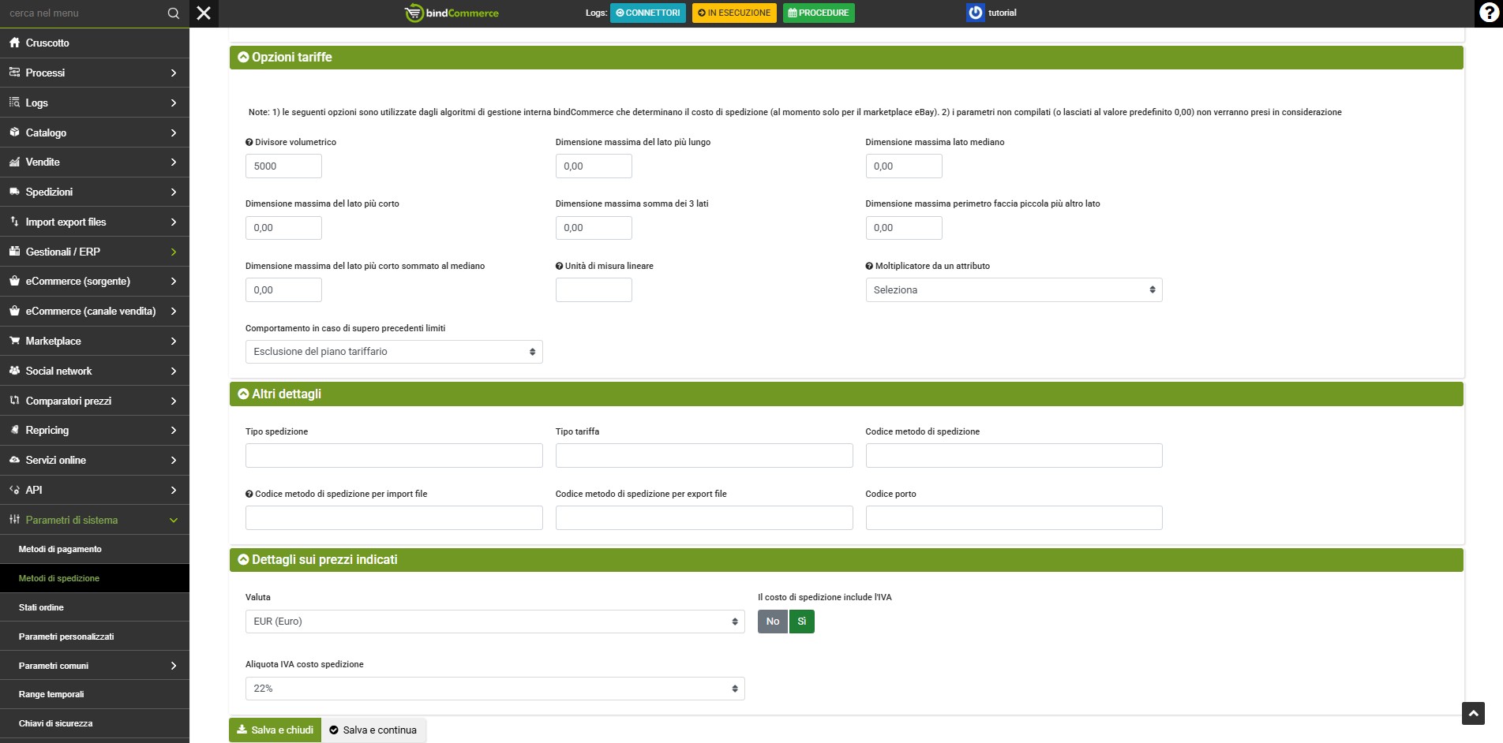
Task: Open Metodi di pagamento submenu item
Action: point(60,549)
